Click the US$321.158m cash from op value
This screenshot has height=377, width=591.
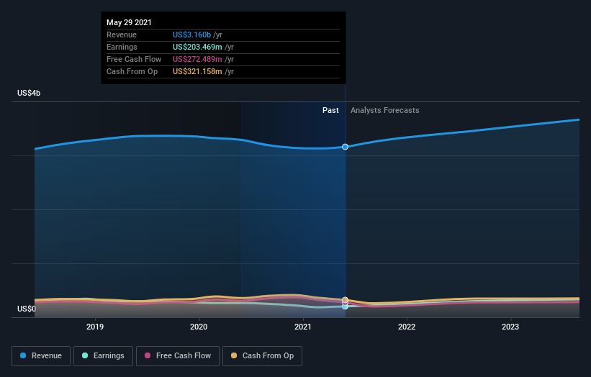[197, 71]
